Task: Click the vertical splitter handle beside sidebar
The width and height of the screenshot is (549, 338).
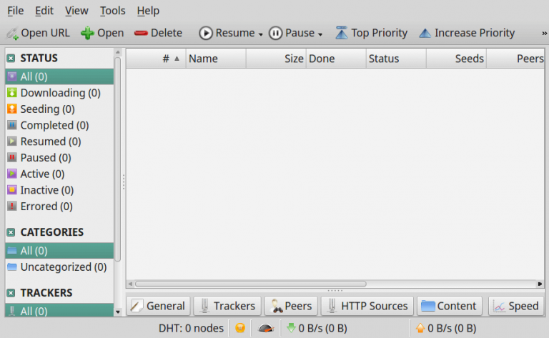Action: click(124, 182)
